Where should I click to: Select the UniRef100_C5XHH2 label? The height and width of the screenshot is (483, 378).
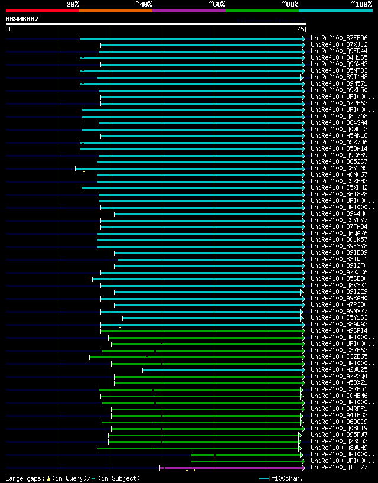click(339, 187)
